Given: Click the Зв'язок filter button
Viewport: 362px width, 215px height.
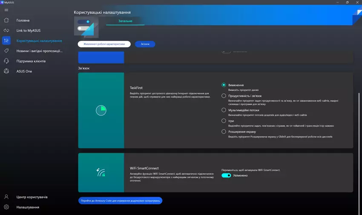Looking at the screenshot, I should click(x=145, y=44).
